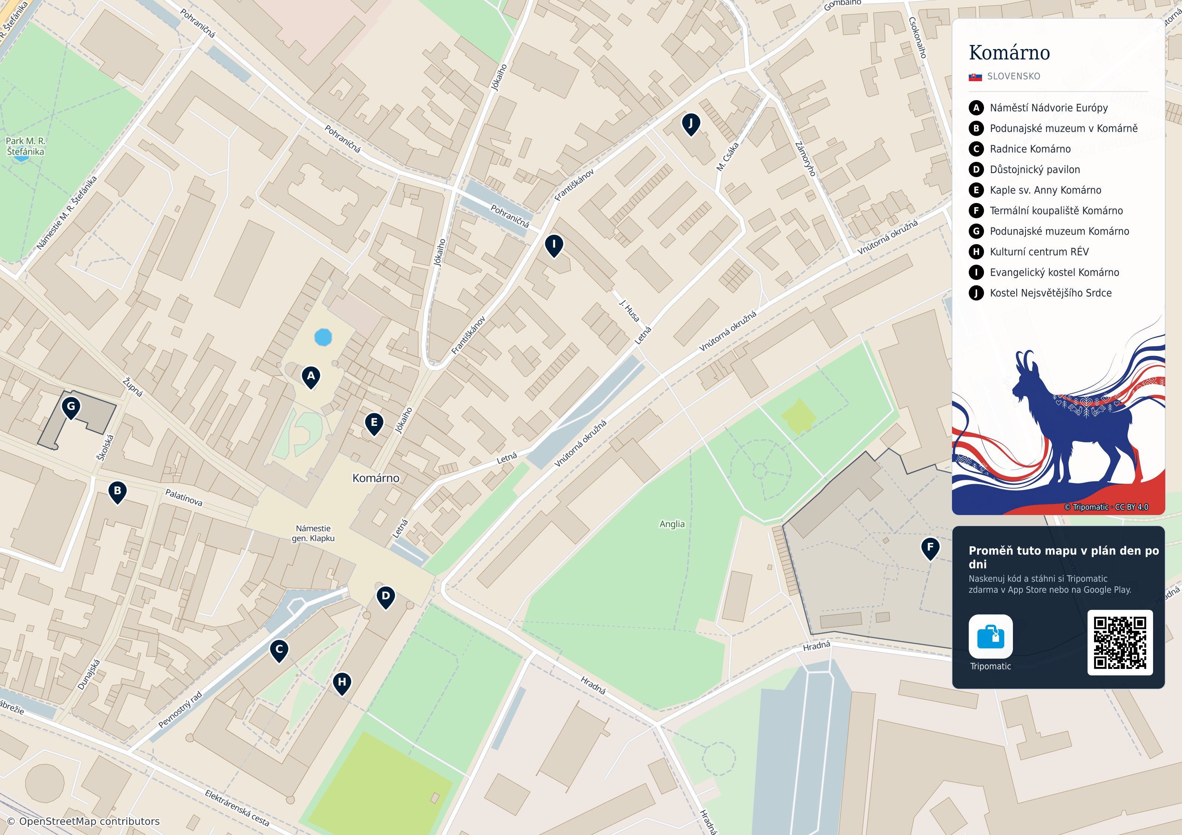Click the SLOVENSKO country label

(1014, 76)
